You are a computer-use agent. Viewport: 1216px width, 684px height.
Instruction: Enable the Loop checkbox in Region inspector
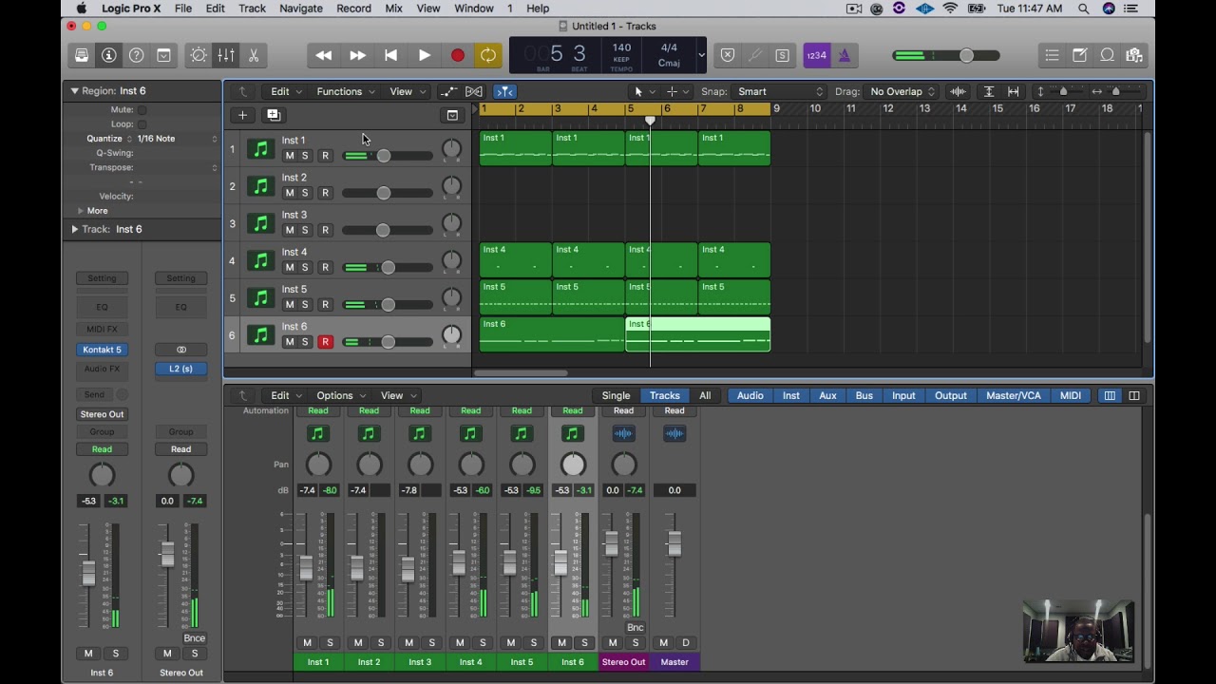coord(142,124)
